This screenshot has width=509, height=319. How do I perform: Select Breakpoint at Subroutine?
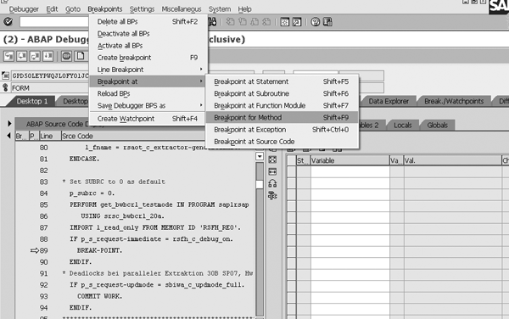pyautogui.click(x=282, y=93)
